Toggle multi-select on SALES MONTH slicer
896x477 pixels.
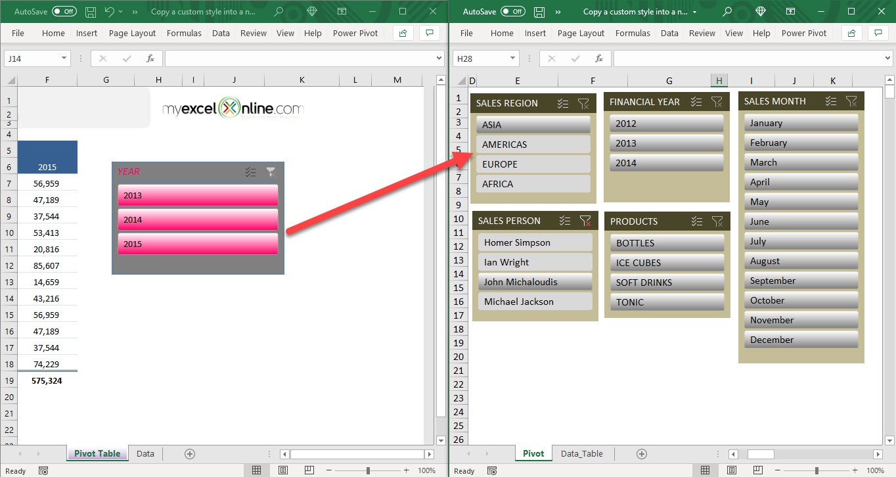831,101
